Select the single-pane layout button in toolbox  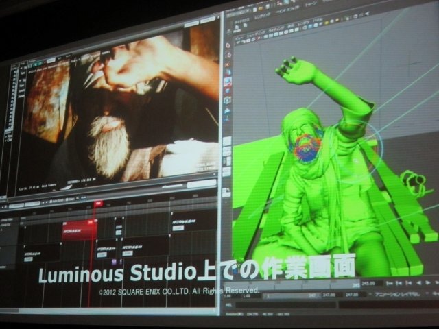pos(227,141)
